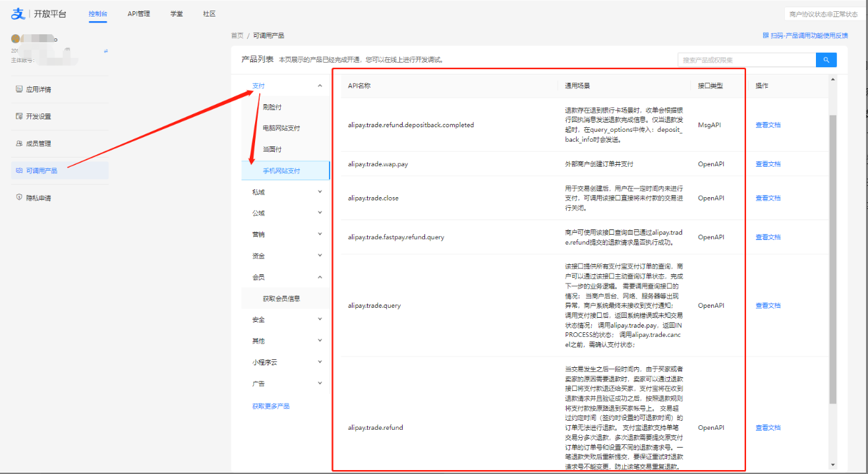The height and width of the screenshot is (474, 868).
Task: Click the 开发设置 sidebar icon
Action: 19,116
